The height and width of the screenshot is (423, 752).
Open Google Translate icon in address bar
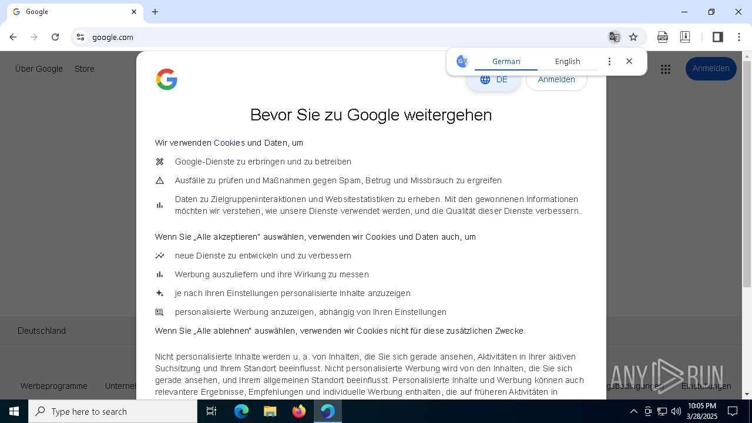(x=614, y=37)
